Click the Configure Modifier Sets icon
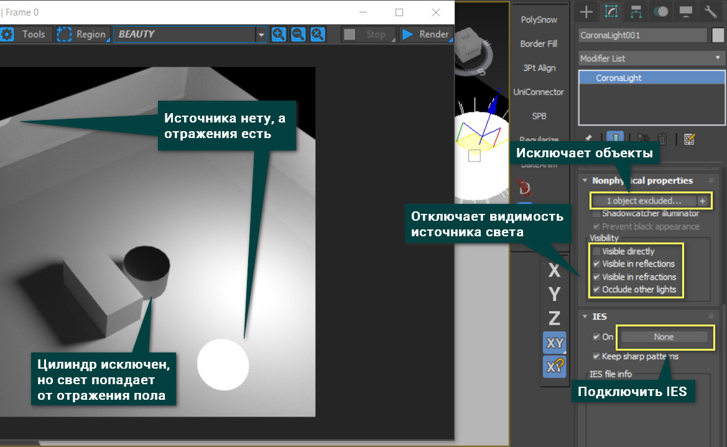This screenshot has width=727, height=447. 688,139
